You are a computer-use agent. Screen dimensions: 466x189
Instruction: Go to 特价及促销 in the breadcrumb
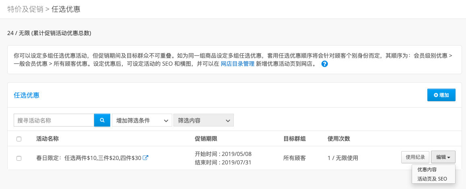[x=25, y=9]
